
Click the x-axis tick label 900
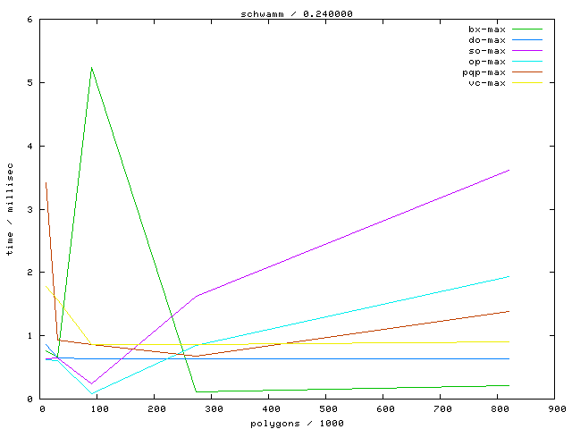(x=557, y=409)
